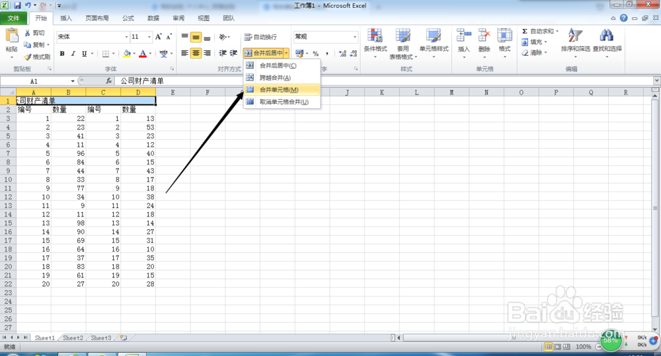The height and width of the screenshot is (356, 661).
Task: Switch to the 插入 ribbon tab
Action: tap(66, 18)
